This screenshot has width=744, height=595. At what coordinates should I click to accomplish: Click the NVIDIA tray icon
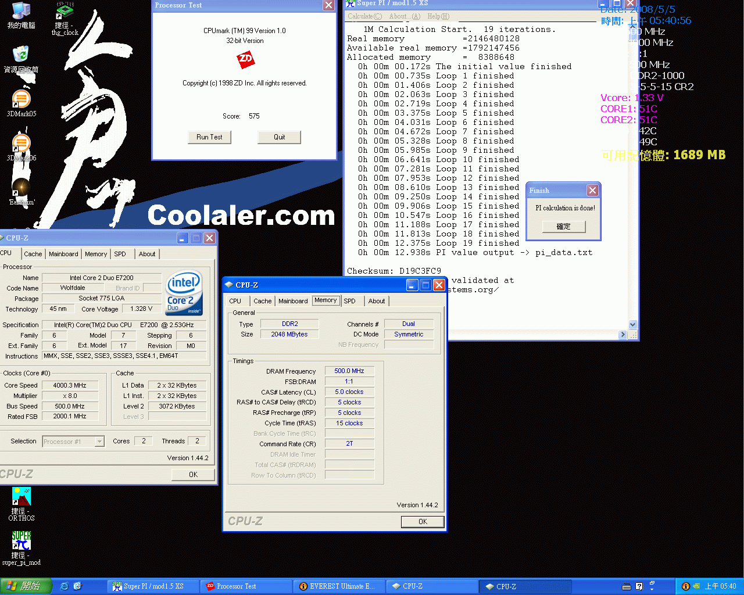coord(696,586)
